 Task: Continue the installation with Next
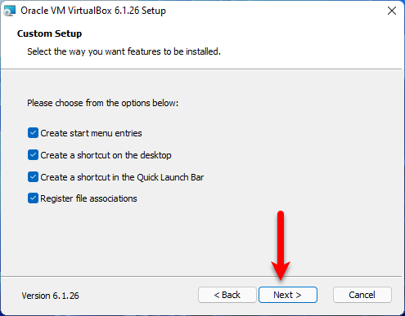point(288,295)
